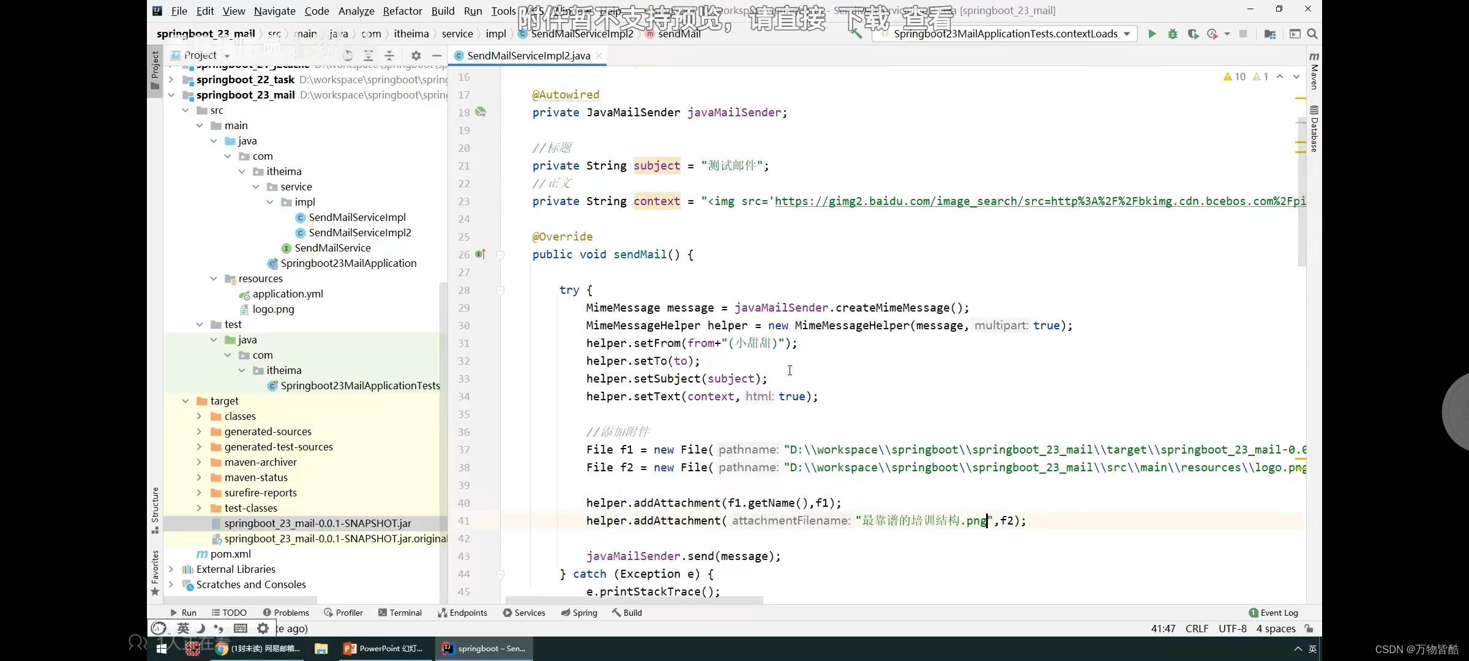This screenshot has width=1469, height=661.
Task: Open the File menu
Action: coord(179,11)
